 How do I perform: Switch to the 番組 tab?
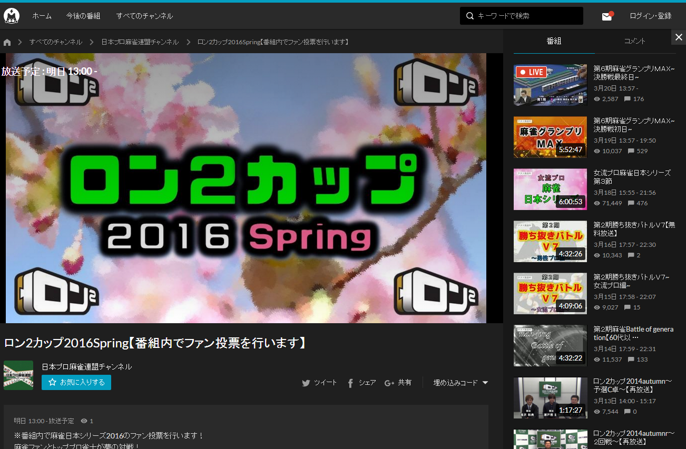[x=554, y=41]
